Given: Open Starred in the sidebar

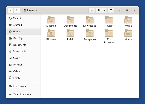Looking at the screenshot, I should 24,25.
